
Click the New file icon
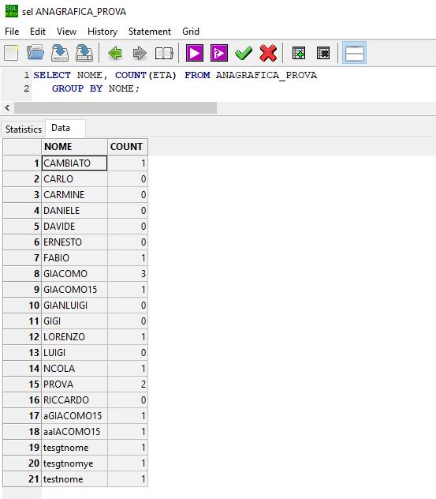coord(12,53)
